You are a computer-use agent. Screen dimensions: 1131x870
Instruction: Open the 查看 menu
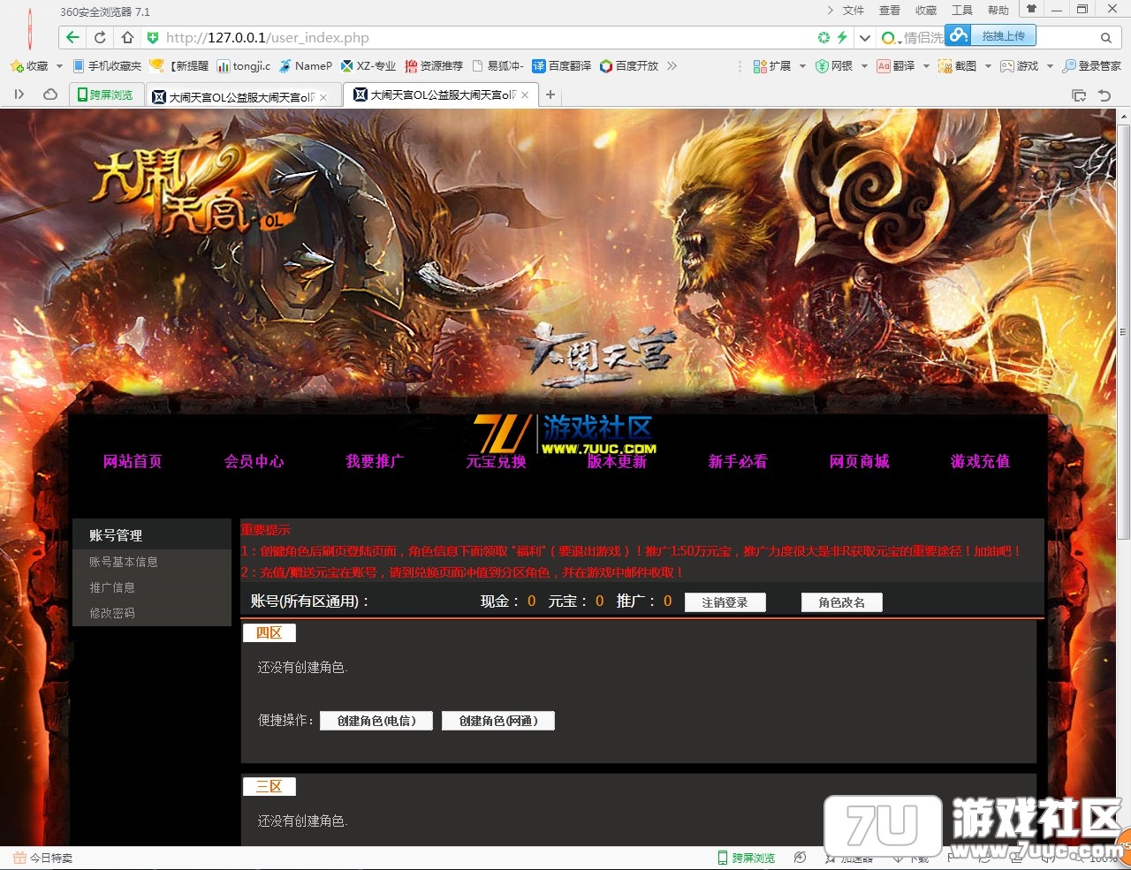tap(889, 11)
